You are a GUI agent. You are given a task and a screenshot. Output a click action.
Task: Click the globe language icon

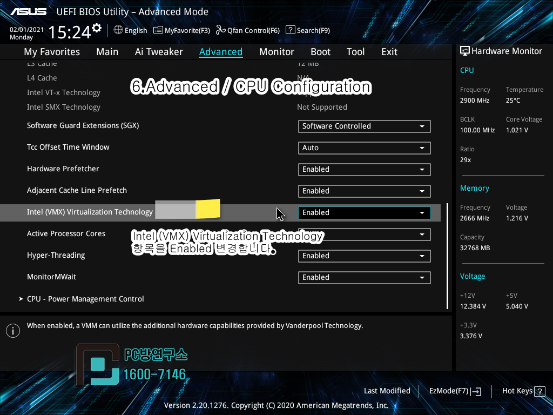coord(118,30)
